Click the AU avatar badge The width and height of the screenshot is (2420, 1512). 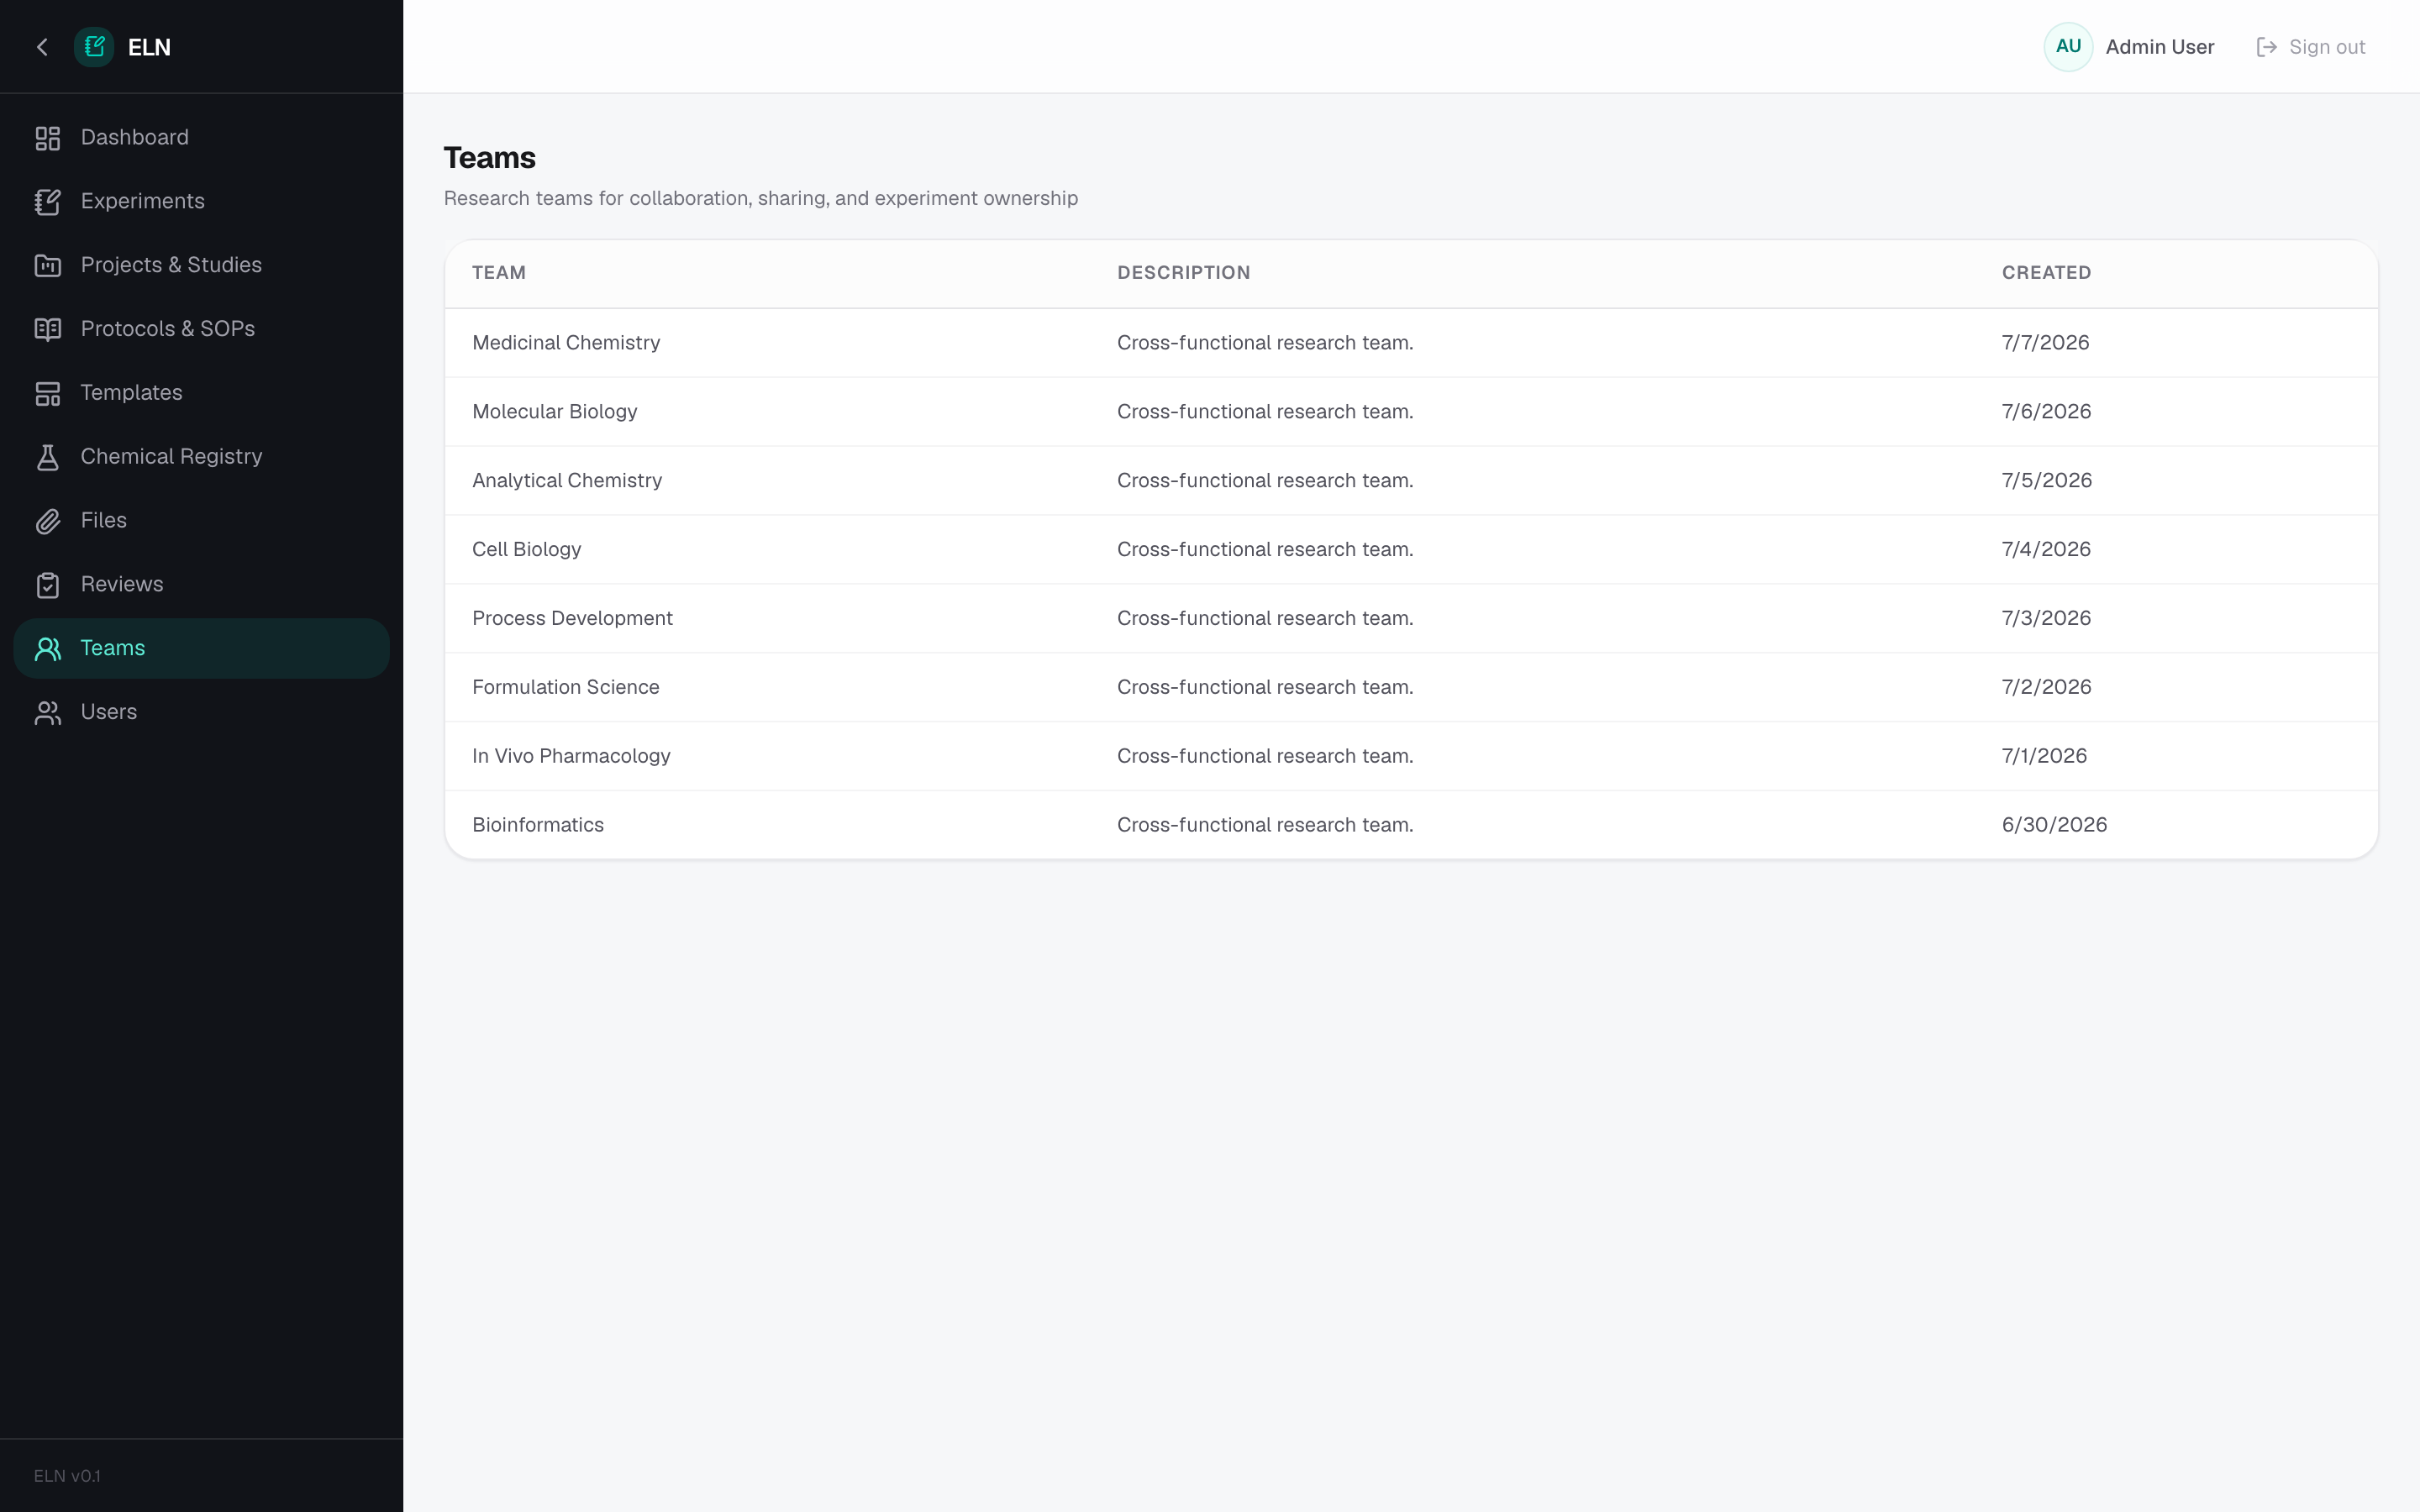(2068, 47)
